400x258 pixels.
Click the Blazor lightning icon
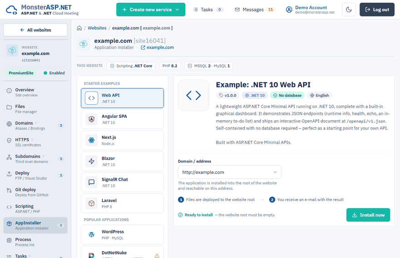tap(91, 161)
